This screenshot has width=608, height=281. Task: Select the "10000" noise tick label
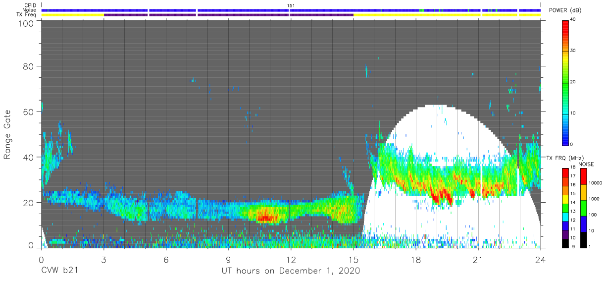tap(596, 184)
